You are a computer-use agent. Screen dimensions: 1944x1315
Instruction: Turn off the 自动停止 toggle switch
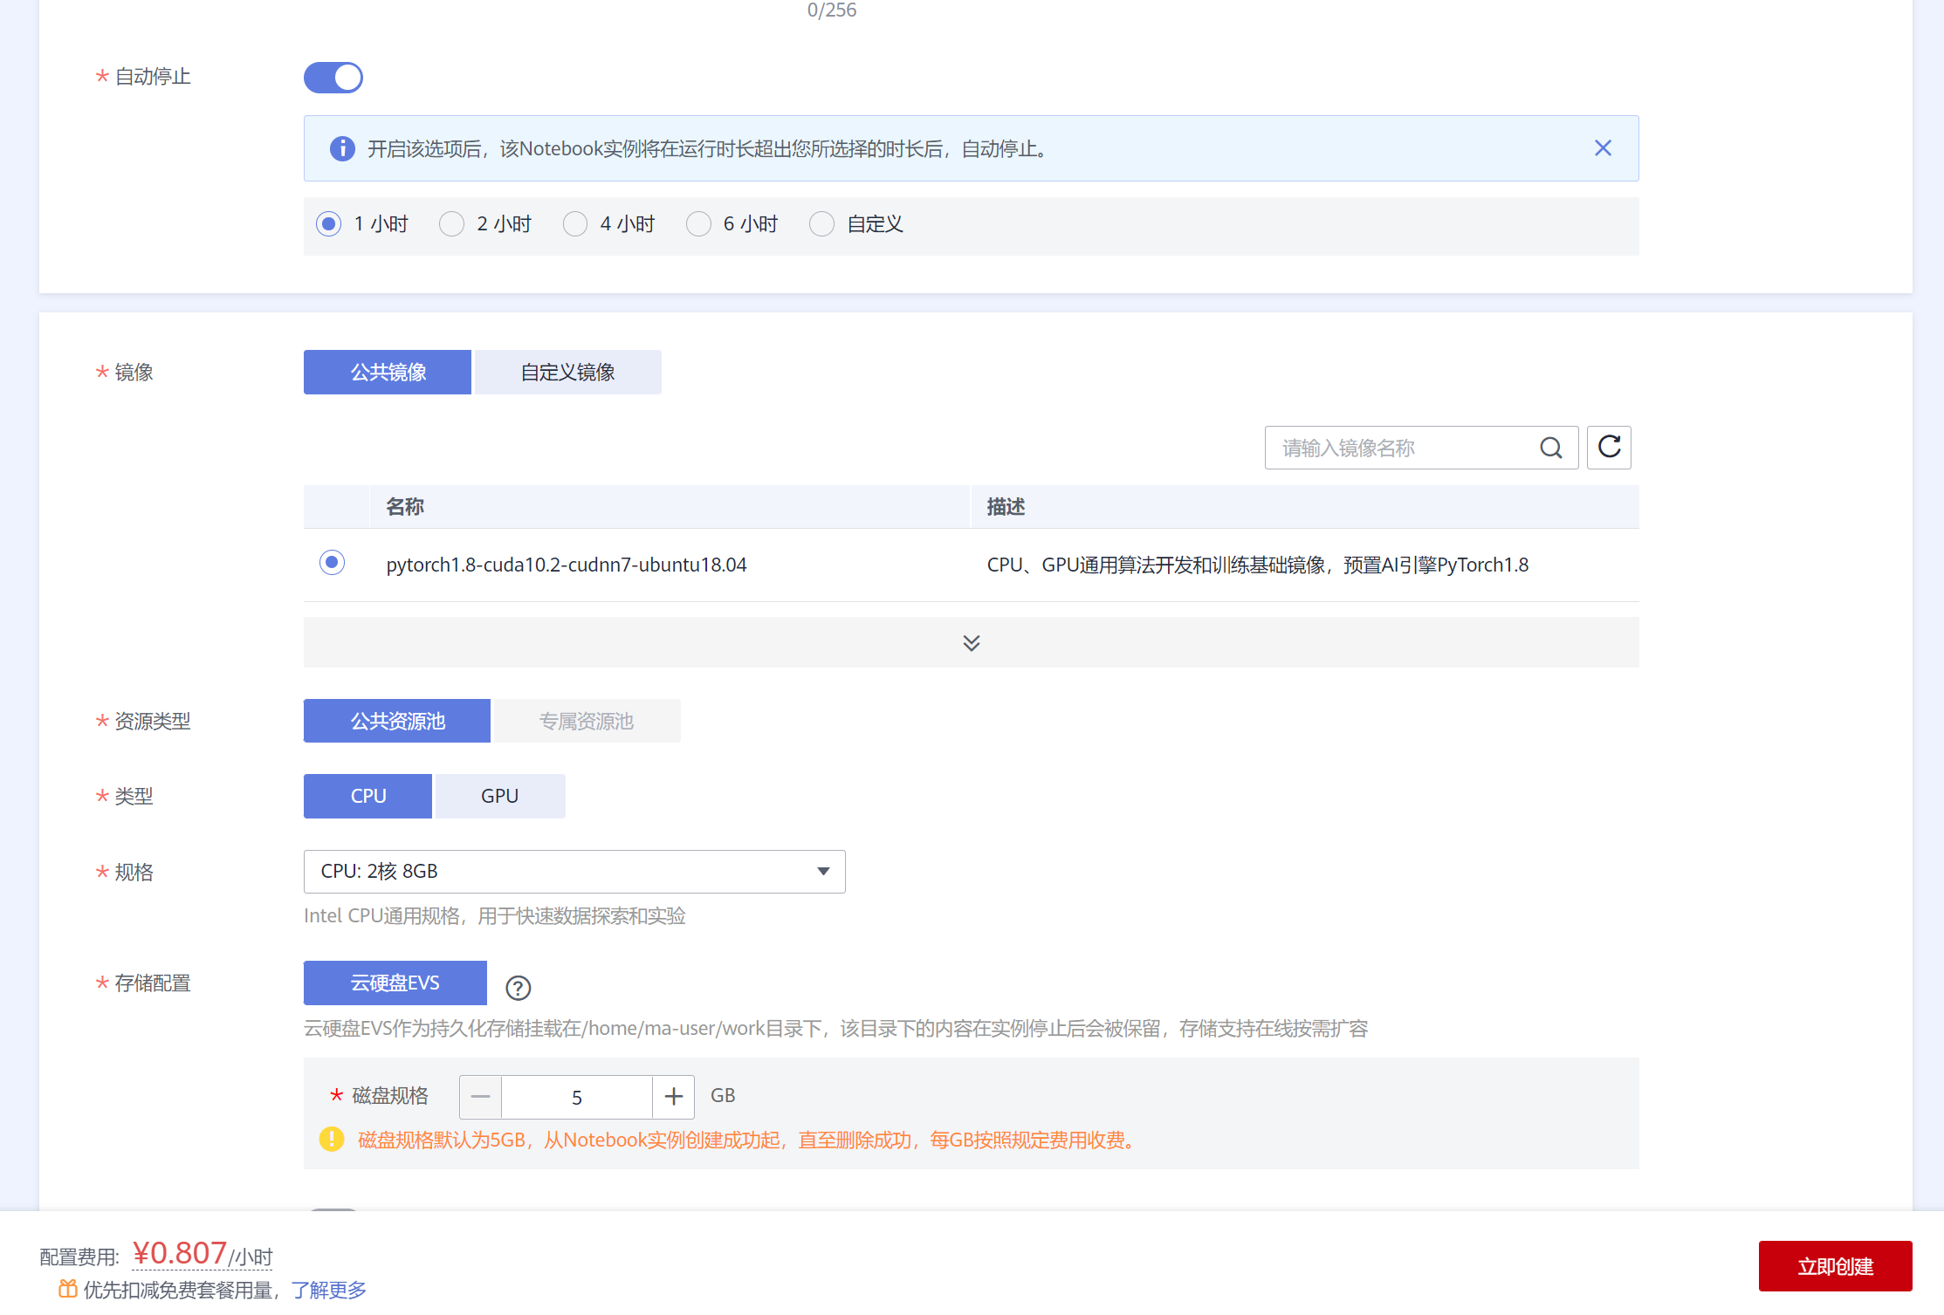click(x=333, y=78)
